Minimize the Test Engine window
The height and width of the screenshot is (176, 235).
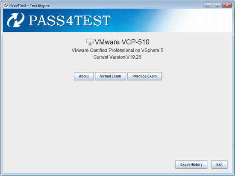(x=208, y=6)
